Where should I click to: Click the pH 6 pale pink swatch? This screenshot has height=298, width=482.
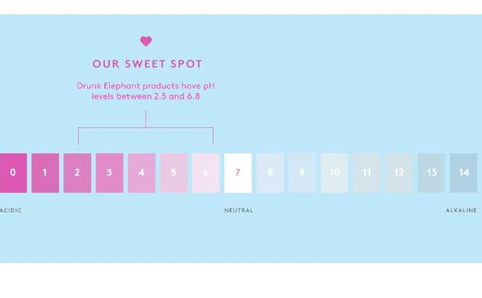pyautogui.click(x=206, y=173)
